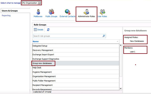Screen dimensions: 151x94
Task: Click the Details text button
Action: tap(40, 30)
